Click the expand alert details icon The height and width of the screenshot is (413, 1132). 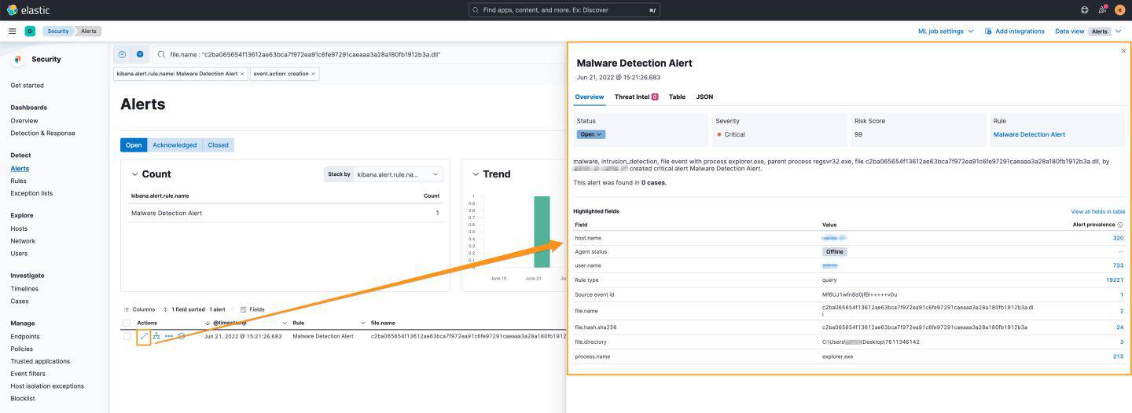144,336
